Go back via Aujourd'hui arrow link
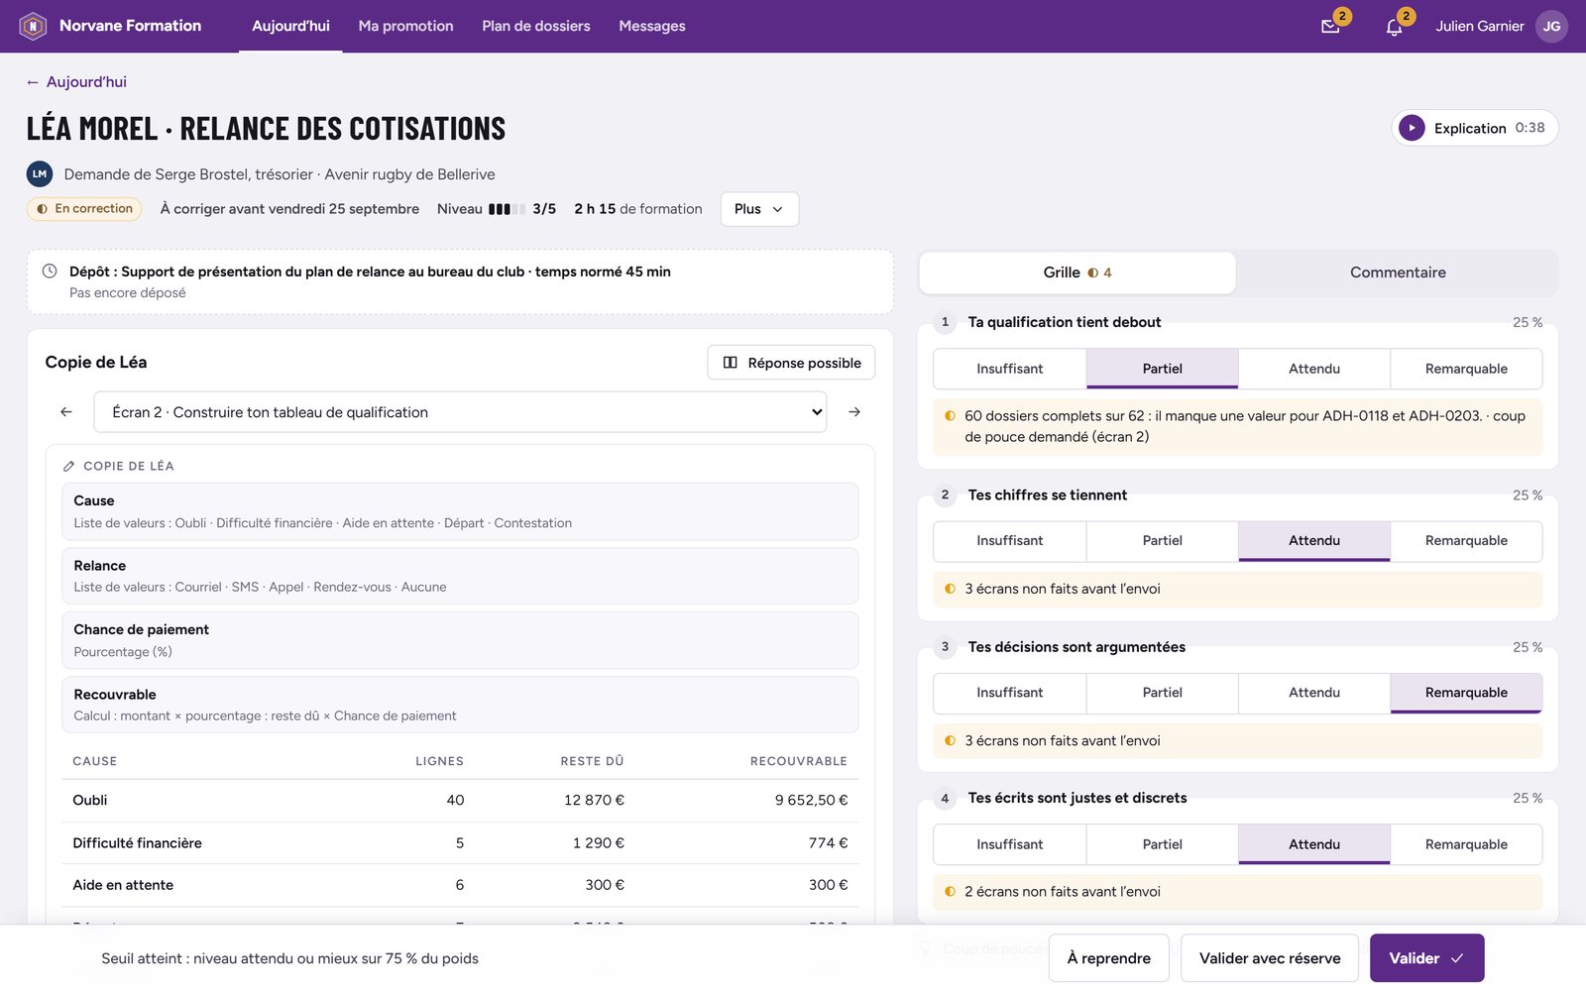This screenshot has width=1586, height=991. [76, 82]
